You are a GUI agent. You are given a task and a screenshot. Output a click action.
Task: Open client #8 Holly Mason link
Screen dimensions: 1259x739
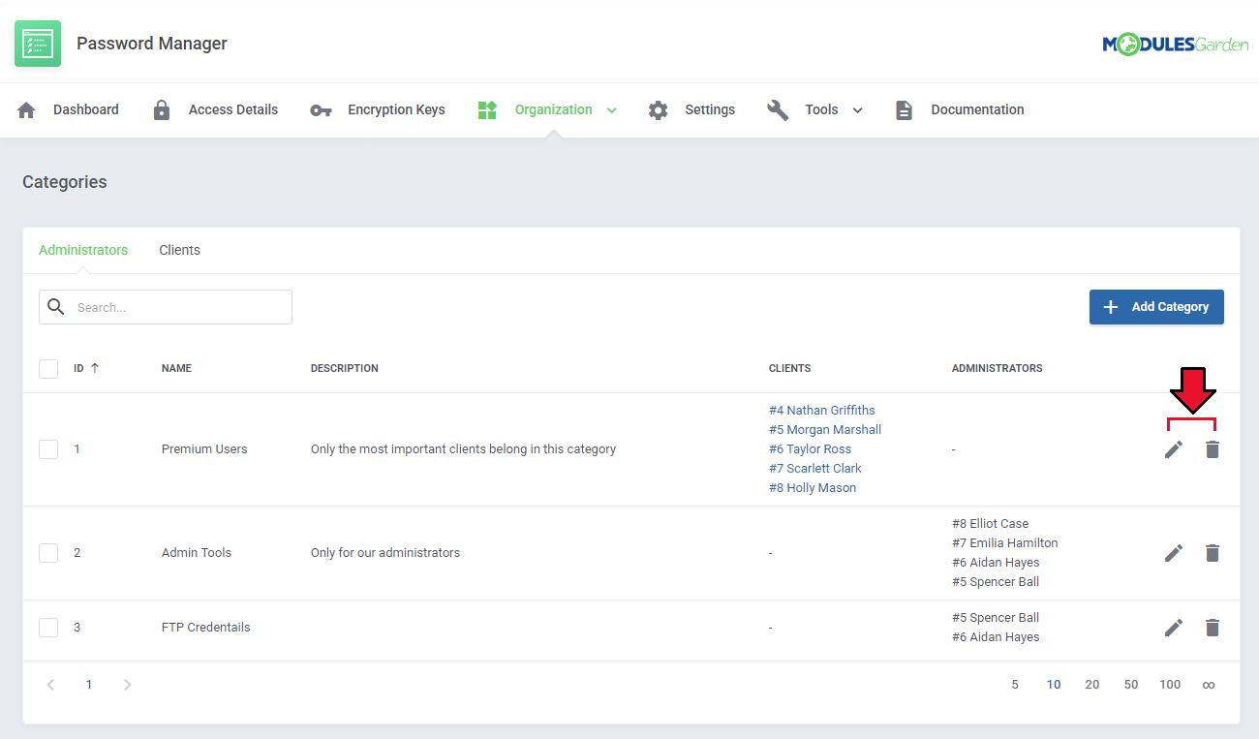point(813,488)
